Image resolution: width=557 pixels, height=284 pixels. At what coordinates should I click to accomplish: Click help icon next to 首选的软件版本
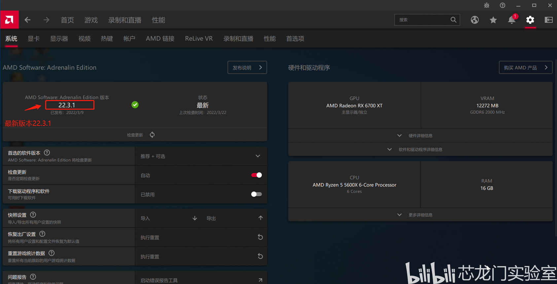coord(47,153)
